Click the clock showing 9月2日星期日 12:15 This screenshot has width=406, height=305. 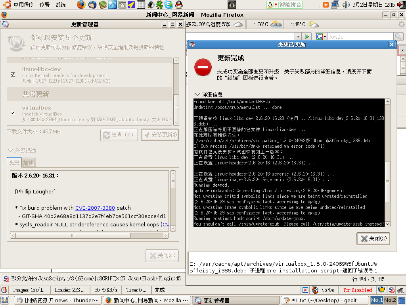tap(373, 5)
